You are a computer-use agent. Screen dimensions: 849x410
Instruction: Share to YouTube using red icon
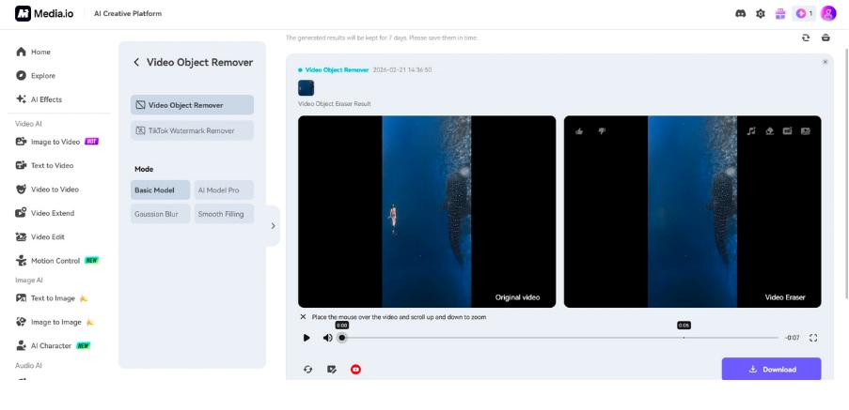[355, 370]
